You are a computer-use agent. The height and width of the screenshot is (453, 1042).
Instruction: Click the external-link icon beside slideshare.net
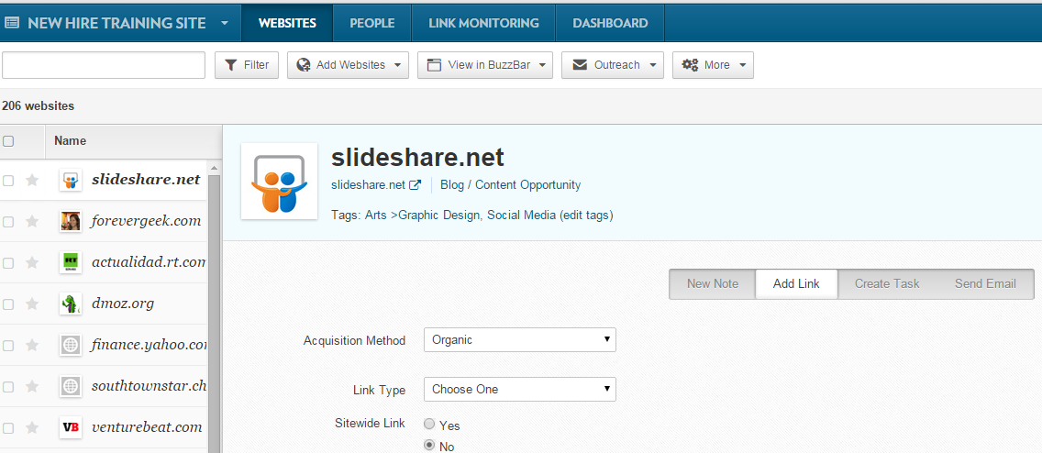tap(416, 185)
